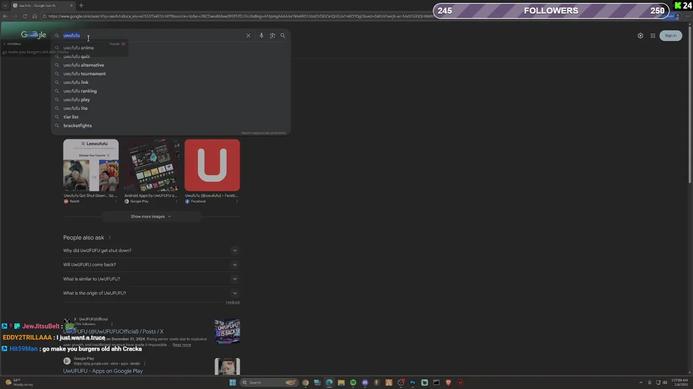The height and width of the screenshot is (389, 693).
Task: Choose the "uwufufu tournament" suggestion
Action: tap(171, 73)
